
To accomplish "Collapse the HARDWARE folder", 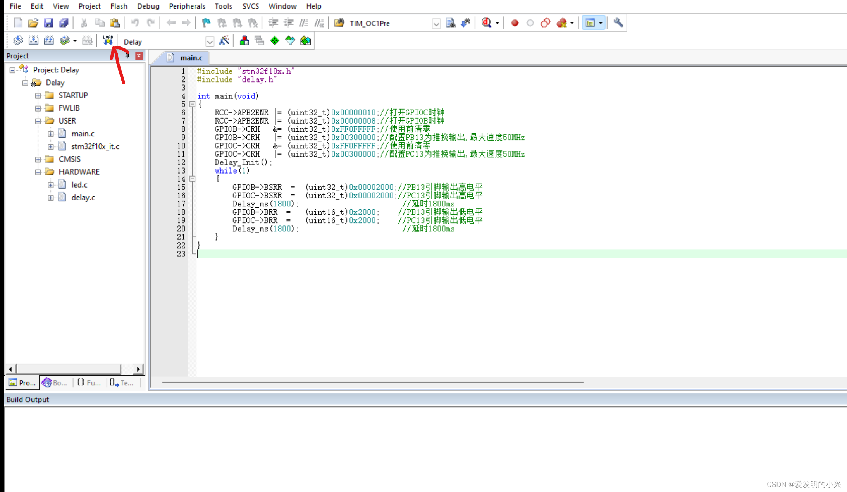I will [38, 172].
